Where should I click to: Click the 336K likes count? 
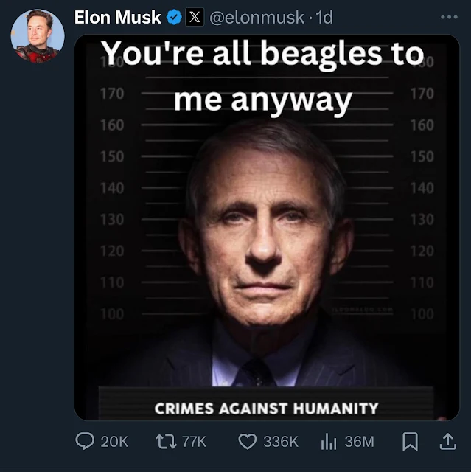pos(281,442)
